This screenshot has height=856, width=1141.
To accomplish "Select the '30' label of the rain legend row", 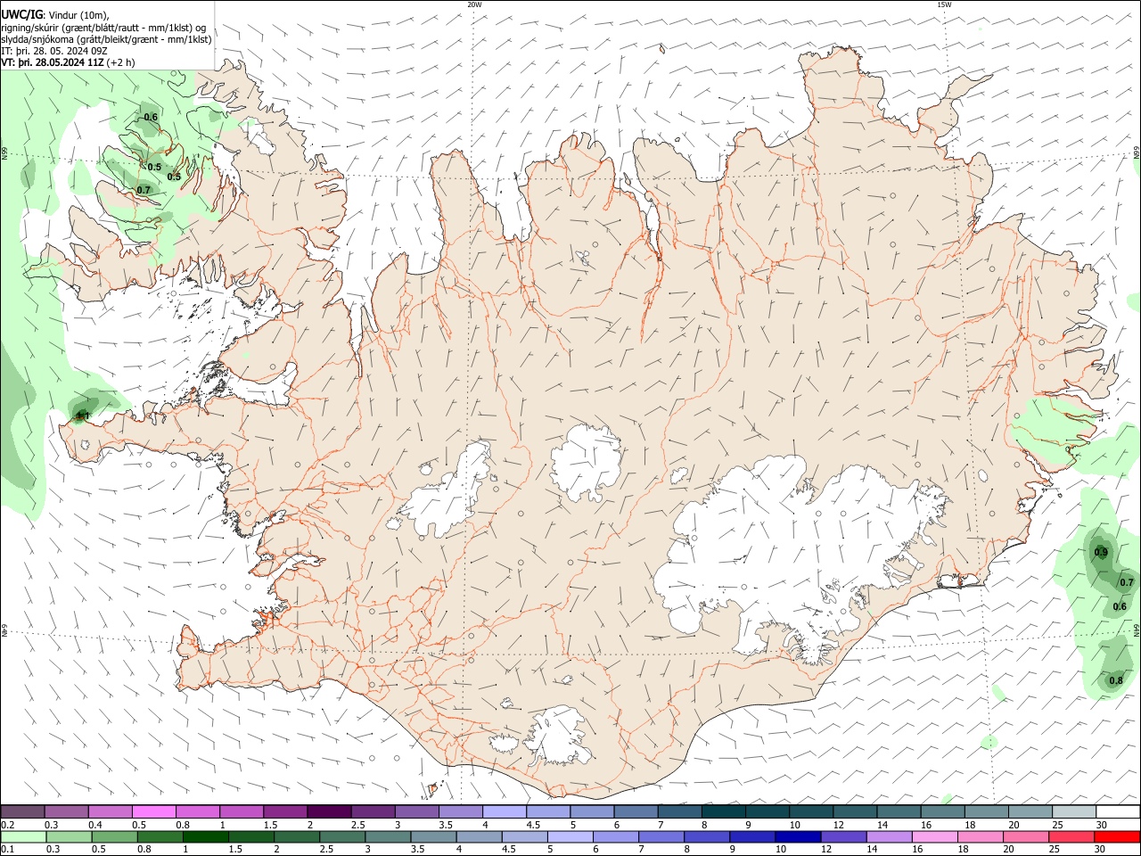I will point(1101,849).
